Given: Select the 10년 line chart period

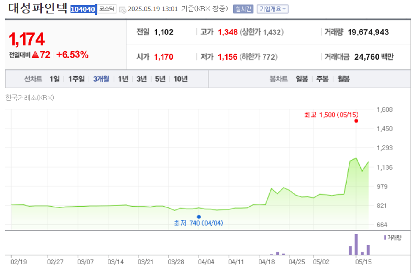Looking at the screenshot, I should pyautogui.click(x=180, y=79).
